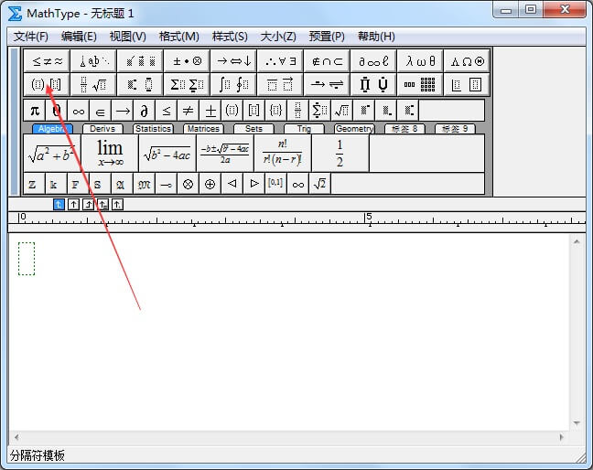Open the labeled arrow templates palette

[327, 84]
